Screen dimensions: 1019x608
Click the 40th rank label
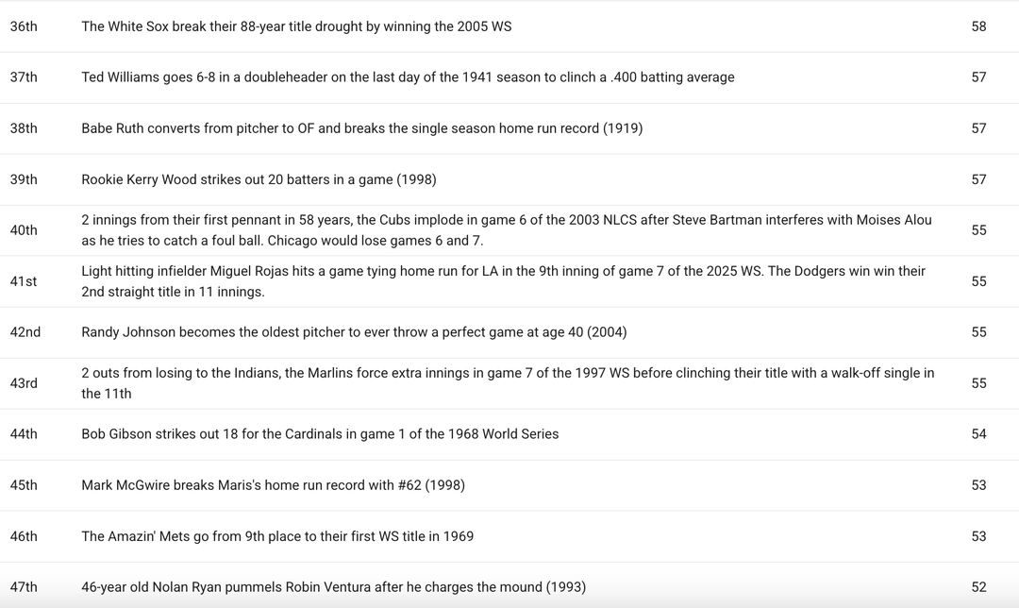pyautogui.click(x=24, y=230)
